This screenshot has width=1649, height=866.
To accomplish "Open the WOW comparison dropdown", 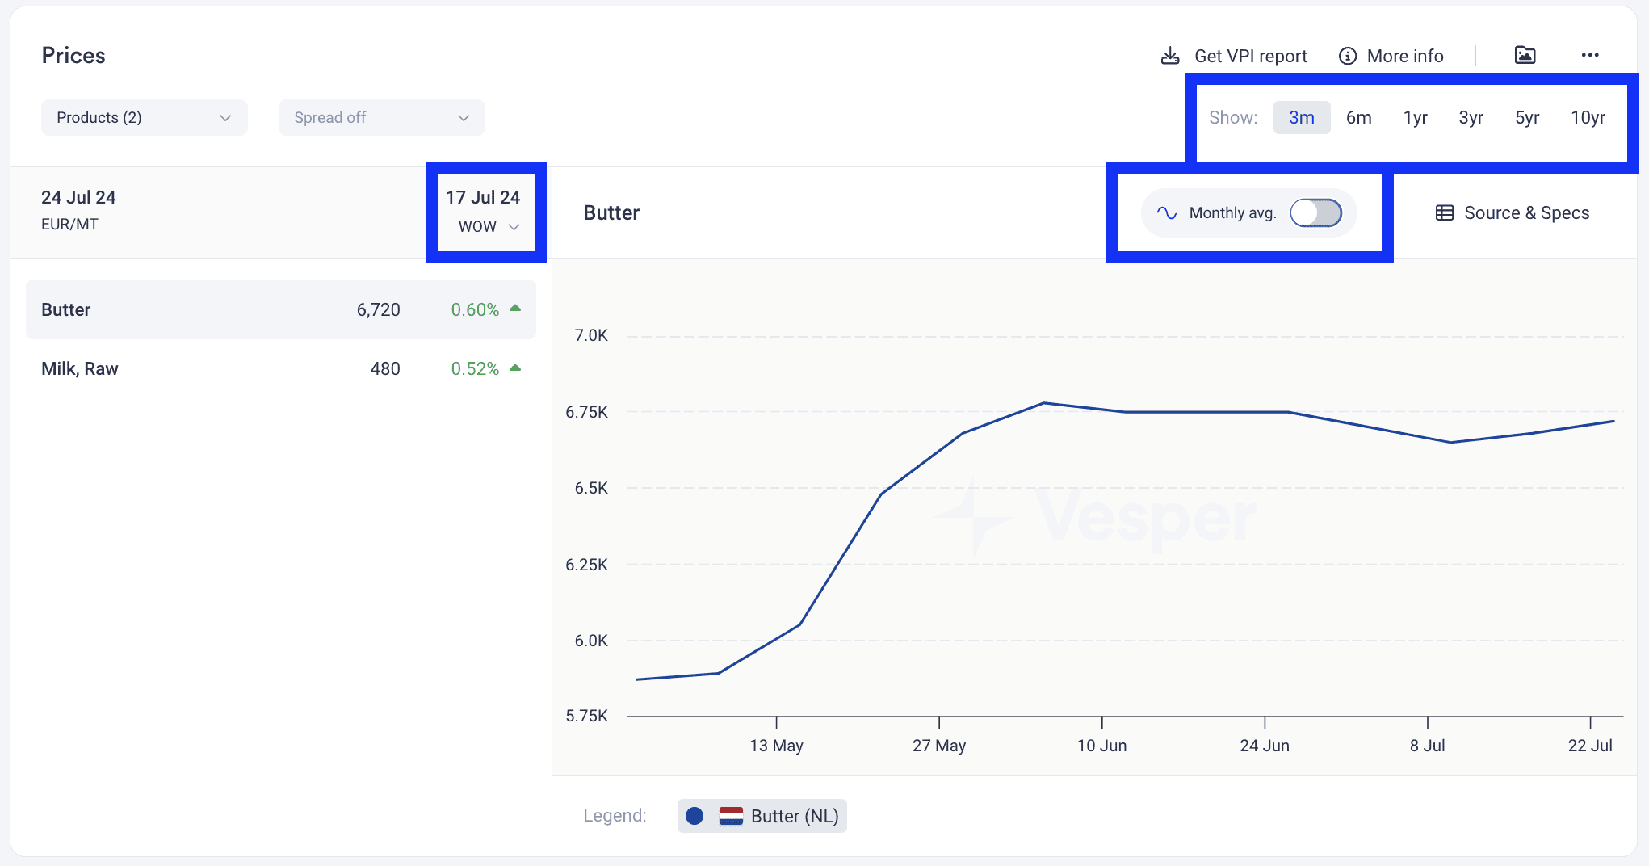I will tap(489, 227).
